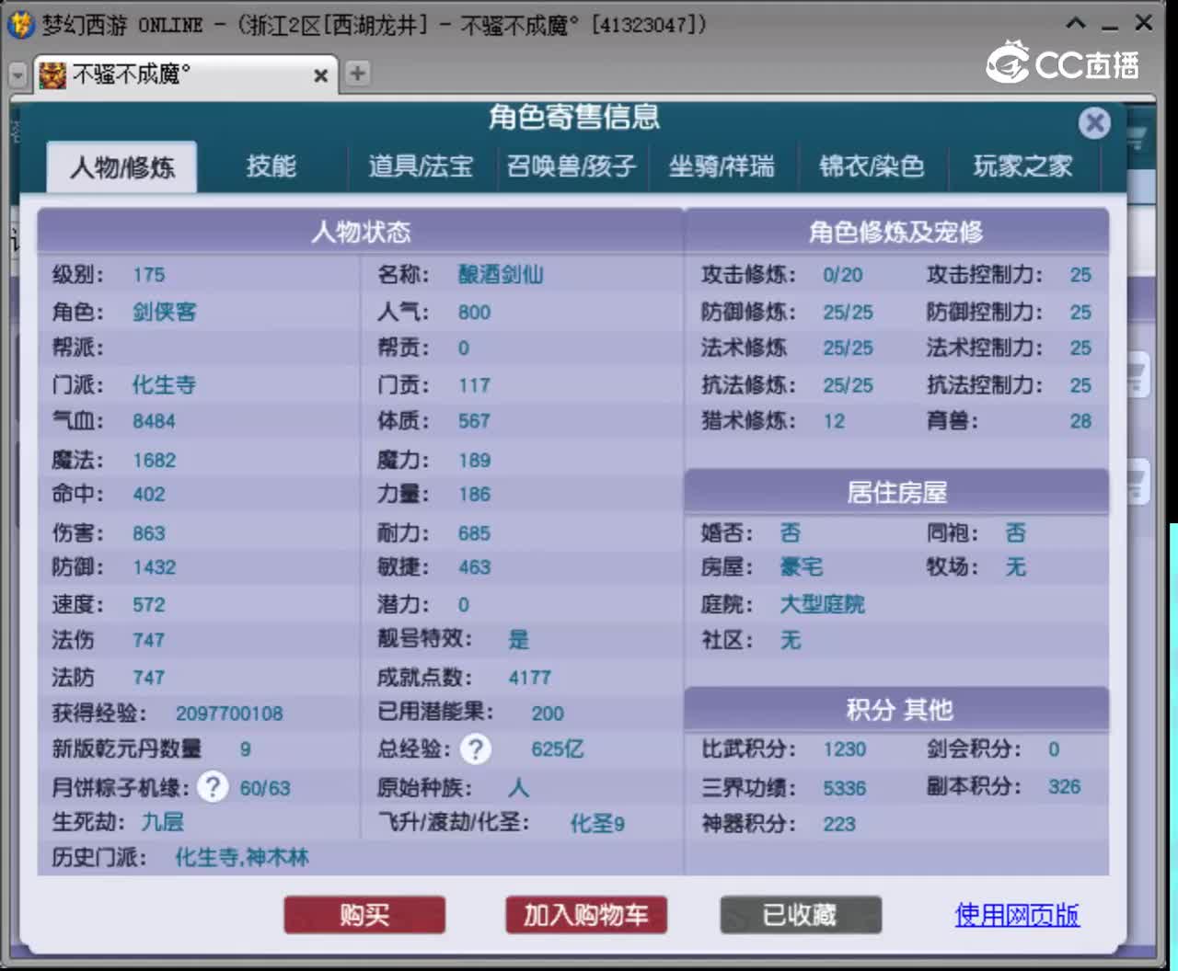Click the 加入购物车 button

click(x=586, y=915)
